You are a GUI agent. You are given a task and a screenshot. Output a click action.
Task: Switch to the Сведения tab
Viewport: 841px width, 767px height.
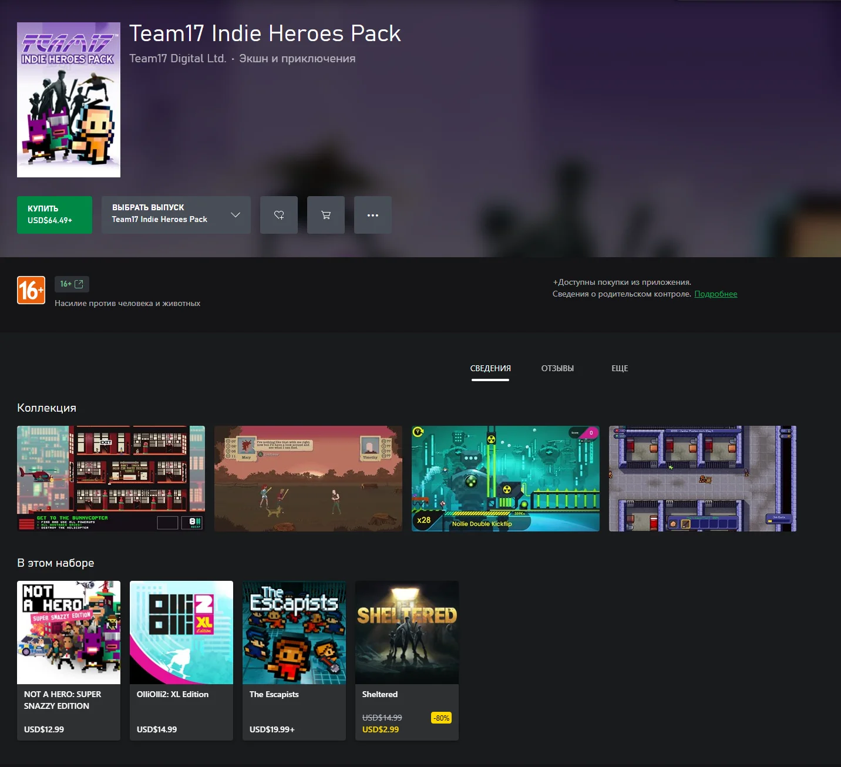pyautogui.click(x=490, y=368)
